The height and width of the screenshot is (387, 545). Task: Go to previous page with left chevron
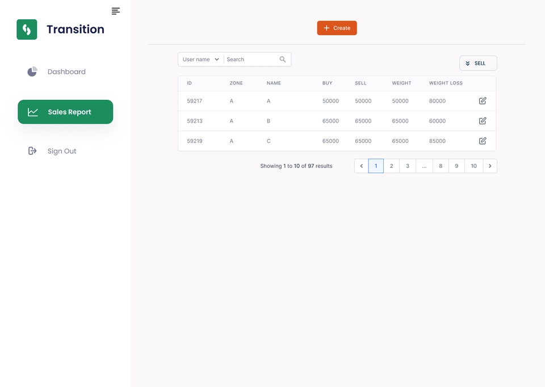coord(362,166)
